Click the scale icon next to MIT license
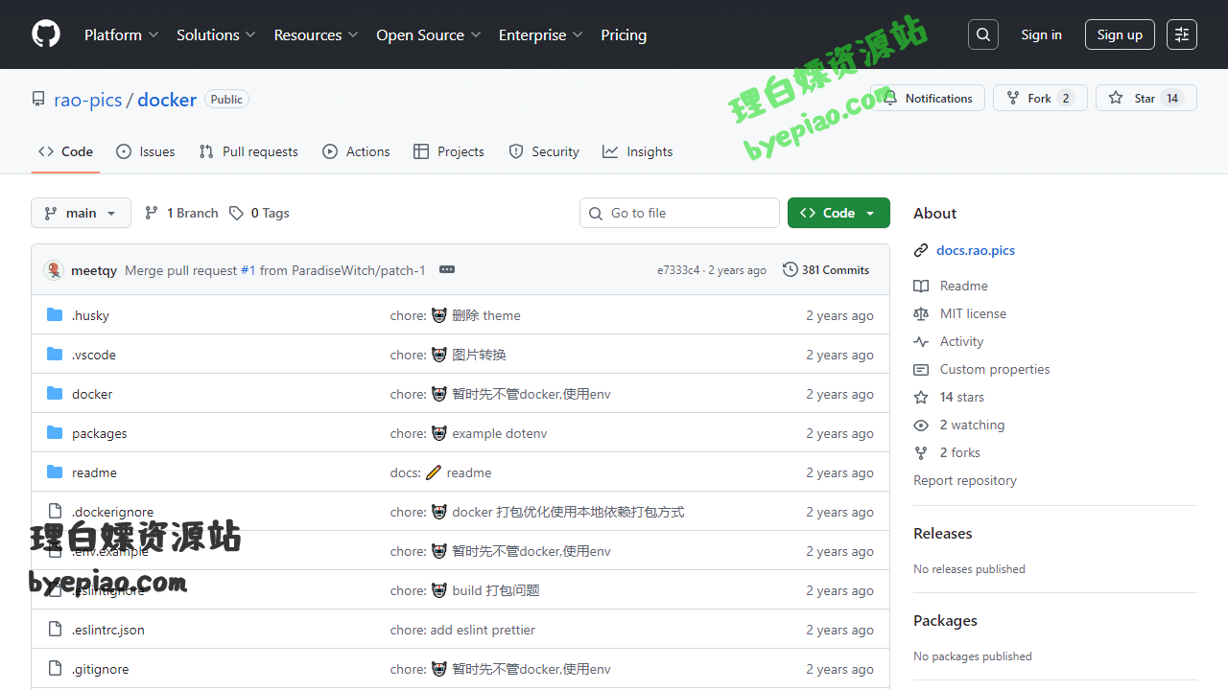Image resolution: width=1228 pixels, height=690 pixels. click(921, 313)
